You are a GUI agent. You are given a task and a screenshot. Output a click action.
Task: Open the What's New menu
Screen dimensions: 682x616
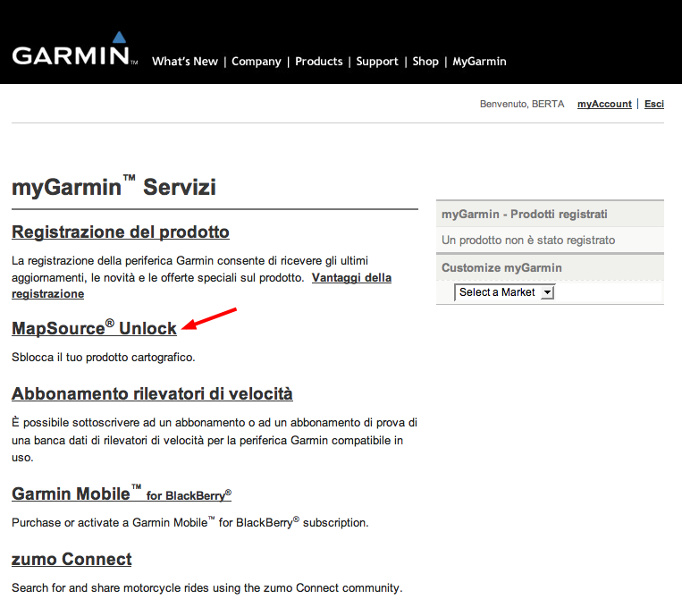click(x=185, y=62)
